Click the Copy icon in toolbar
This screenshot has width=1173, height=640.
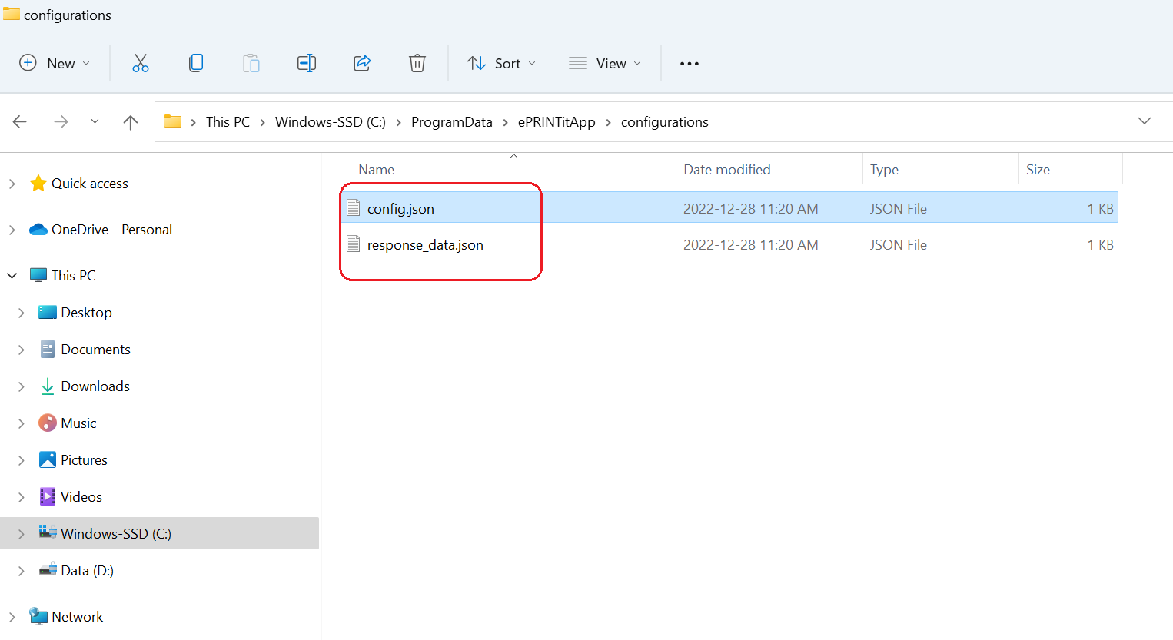point(196,63)
